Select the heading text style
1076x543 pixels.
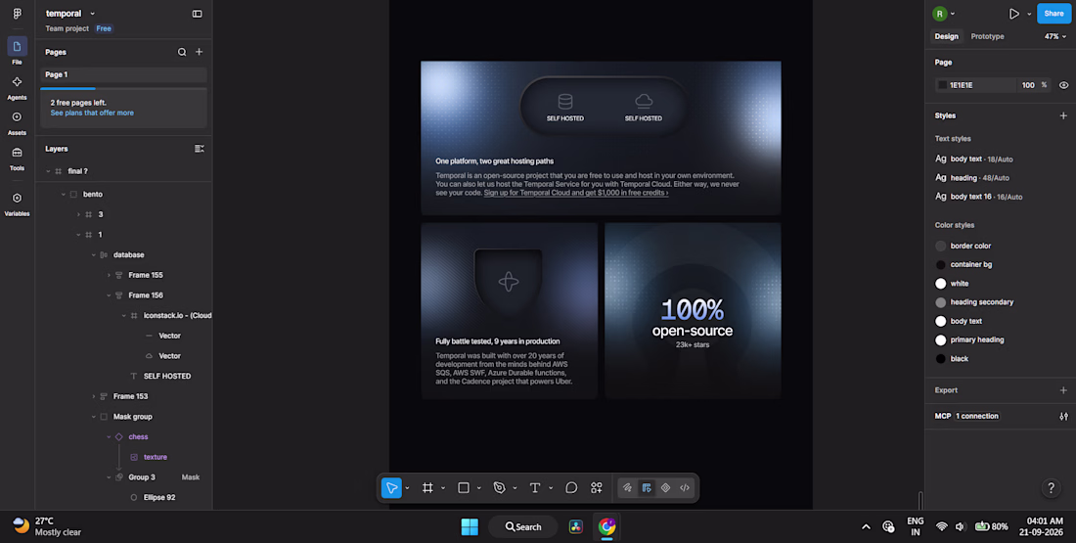point(971,178)
